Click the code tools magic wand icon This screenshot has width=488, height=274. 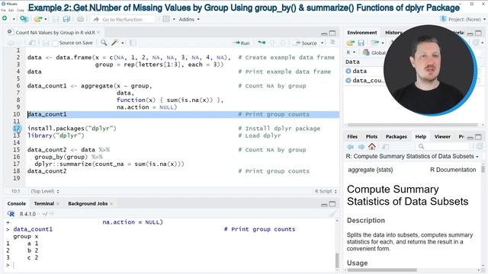point(115,43)
